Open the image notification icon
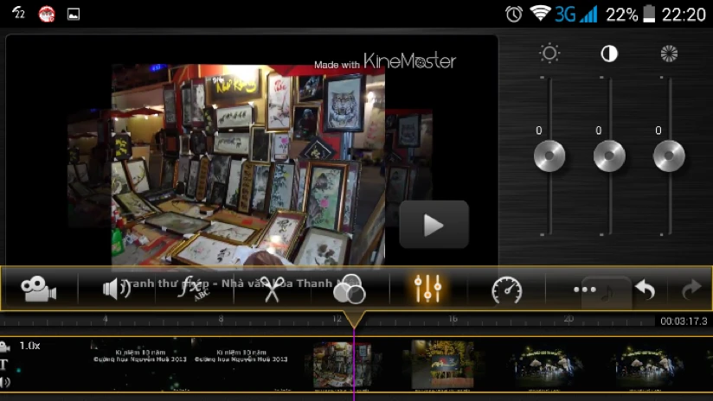 coord(74,14)
